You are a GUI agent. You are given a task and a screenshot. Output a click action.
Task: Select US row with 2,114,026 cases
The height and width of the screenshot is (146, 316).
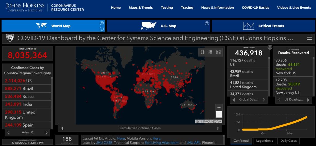click(27, 81)
